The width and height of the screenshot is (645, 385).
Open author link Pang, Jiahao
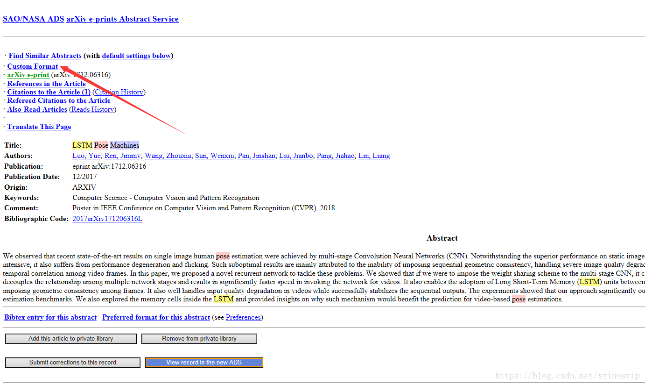click(x=336, y=156)
